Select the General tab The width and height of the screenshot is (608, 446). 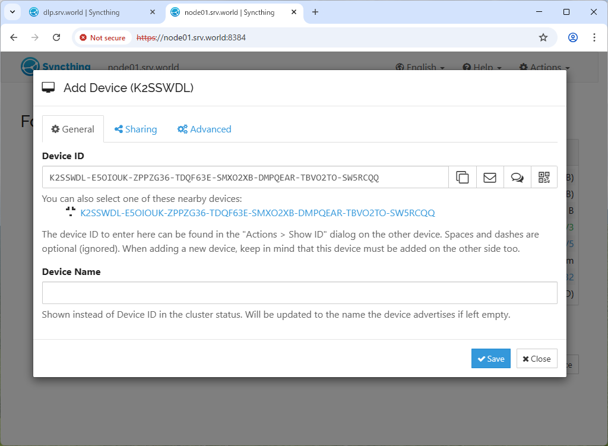pos(73,129)
